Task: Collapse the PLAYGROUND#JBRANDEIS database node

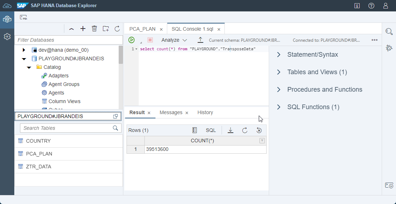Action: (24, 59)
